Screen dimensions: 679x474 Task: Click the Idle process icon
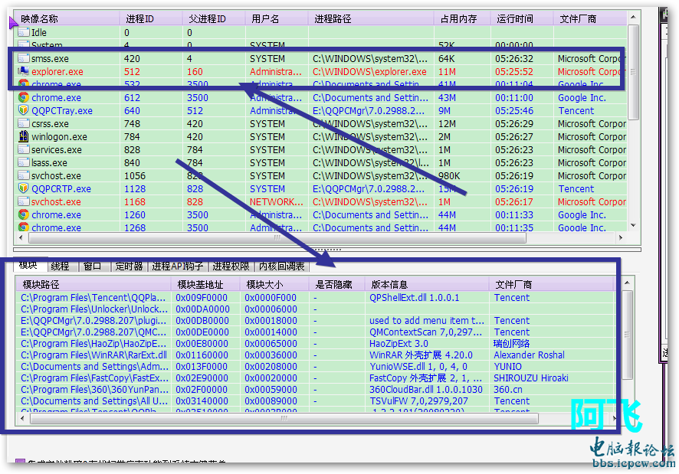pos(24,32)
